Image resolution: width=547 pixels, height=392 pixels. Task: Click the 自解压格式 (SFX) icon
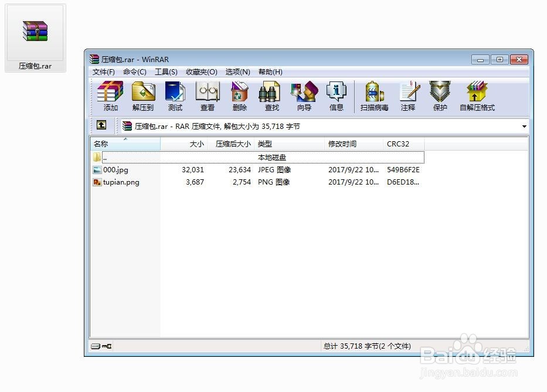[x=477, y=96]
